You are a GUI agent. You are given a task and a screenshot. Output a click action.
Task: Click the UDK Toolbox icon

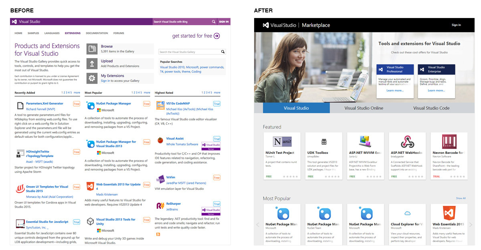(x=324, y=142)
